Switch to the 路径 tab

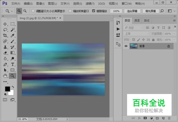click(x=147, y=21)
